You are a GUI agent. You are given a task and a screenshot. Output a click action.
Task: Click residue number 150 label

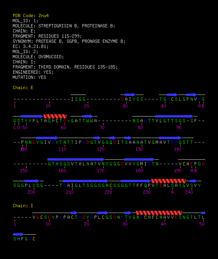[24, 171]
